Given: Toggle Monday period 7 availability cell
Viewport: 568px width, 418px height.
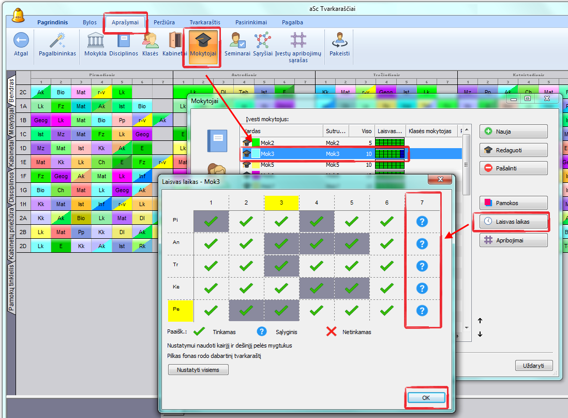Looking at the screenshot, I should tap(422, 222).
